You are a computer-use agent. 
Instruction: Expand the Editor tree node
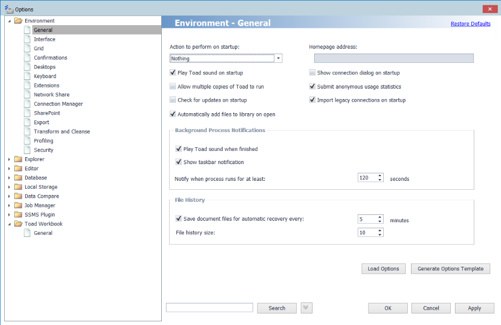(9, 169)
